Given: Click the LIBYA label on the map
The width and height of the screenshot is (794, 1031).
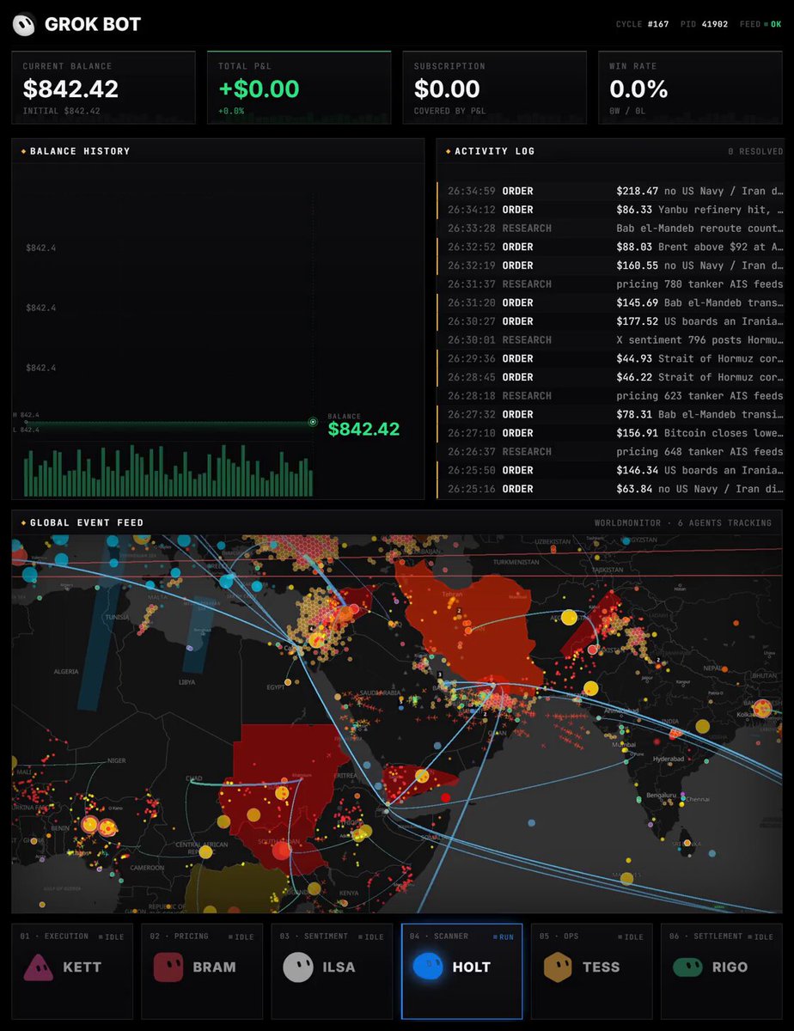Looking at the screenshot, I should [x=186, y=681].
